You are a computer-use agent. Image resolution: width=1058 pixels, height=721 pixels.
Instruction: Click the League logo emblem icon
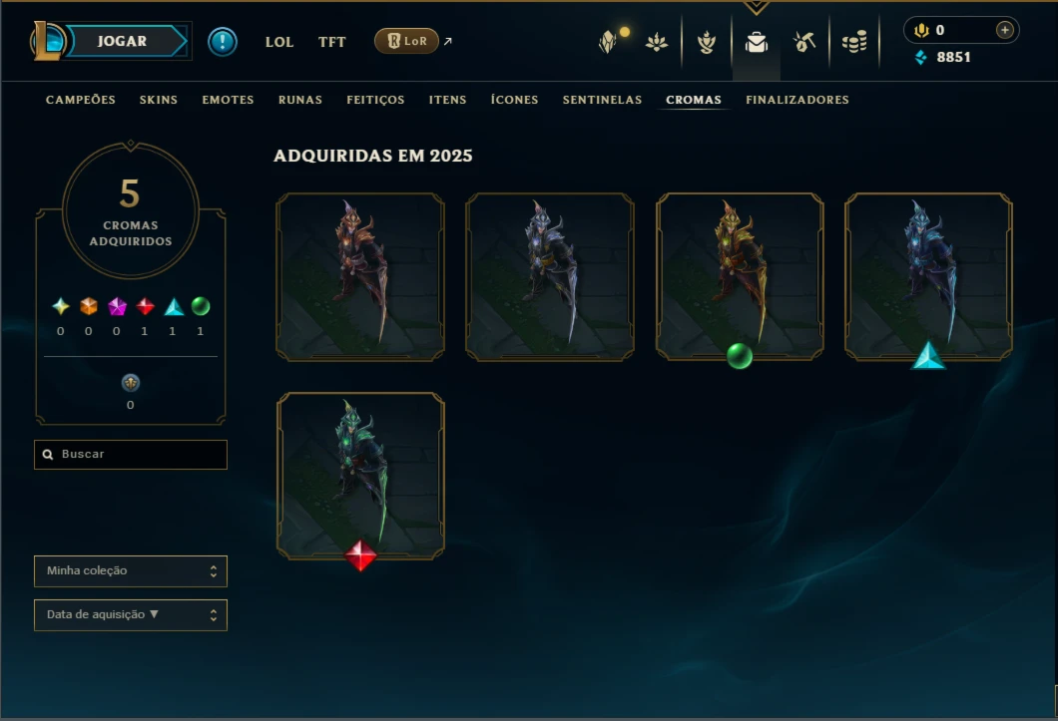(x=48, y=41)
